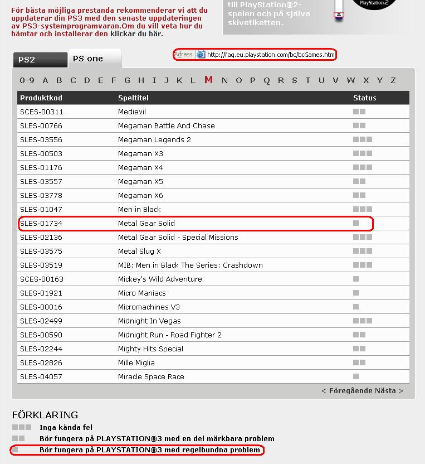This screenshot has height=464, width=425.
Task: Click the Speltitel column header
Action: click(133, 98)
